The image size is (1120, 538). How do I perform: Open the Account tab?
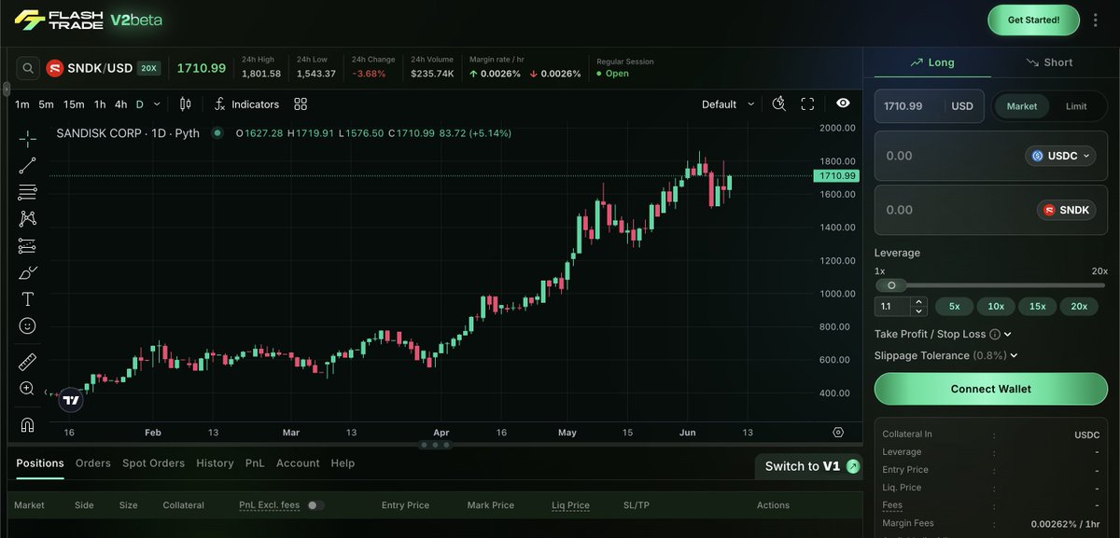(x=298, y=463)
